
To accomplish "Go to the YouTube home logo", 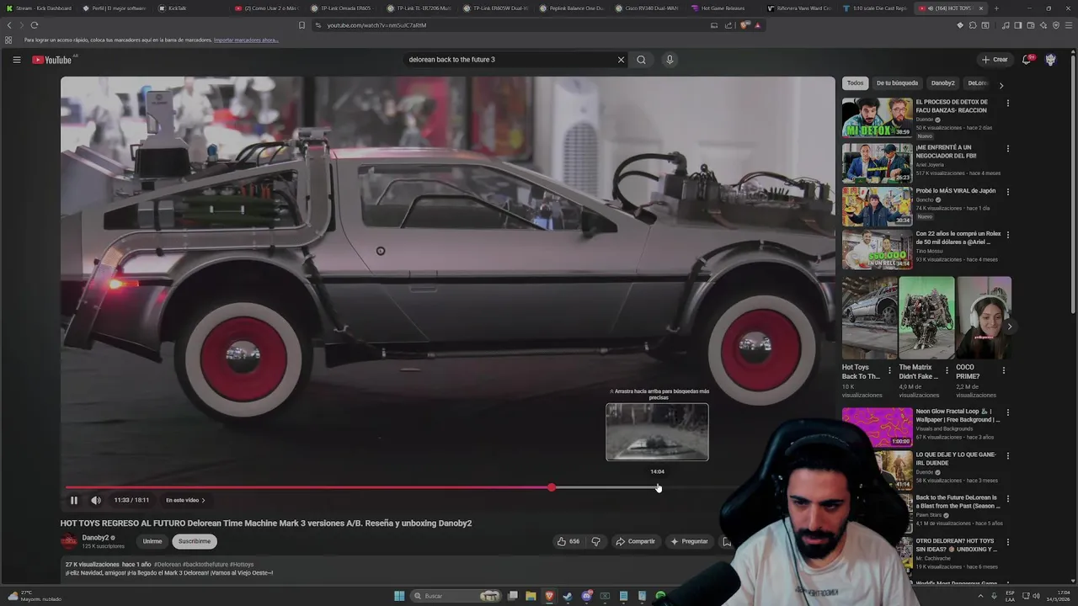I will pyautogui.click(x=52, y=60).
